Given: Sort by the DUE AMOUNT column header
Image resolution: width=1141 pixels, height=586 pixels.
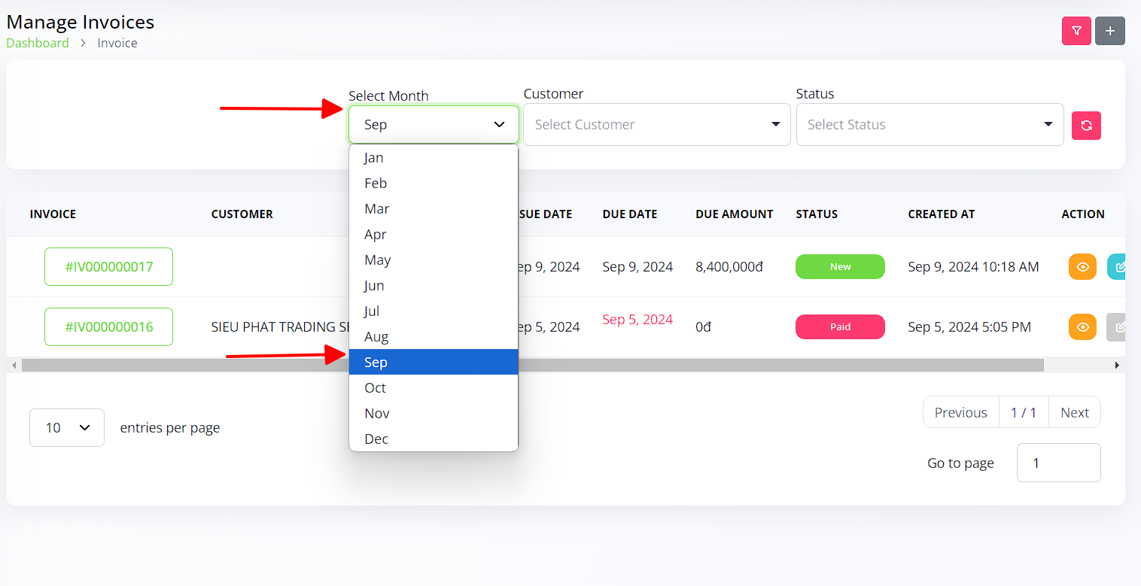Looking at the screenshot, I should pyautogui.click(x=735, y=214).
